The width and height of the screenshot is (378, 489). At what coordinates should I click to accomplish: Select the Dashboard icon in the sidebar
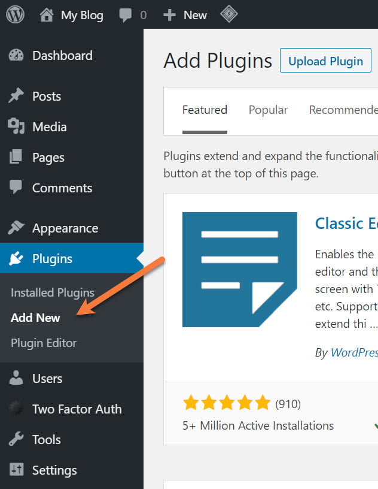click(17, 55)
